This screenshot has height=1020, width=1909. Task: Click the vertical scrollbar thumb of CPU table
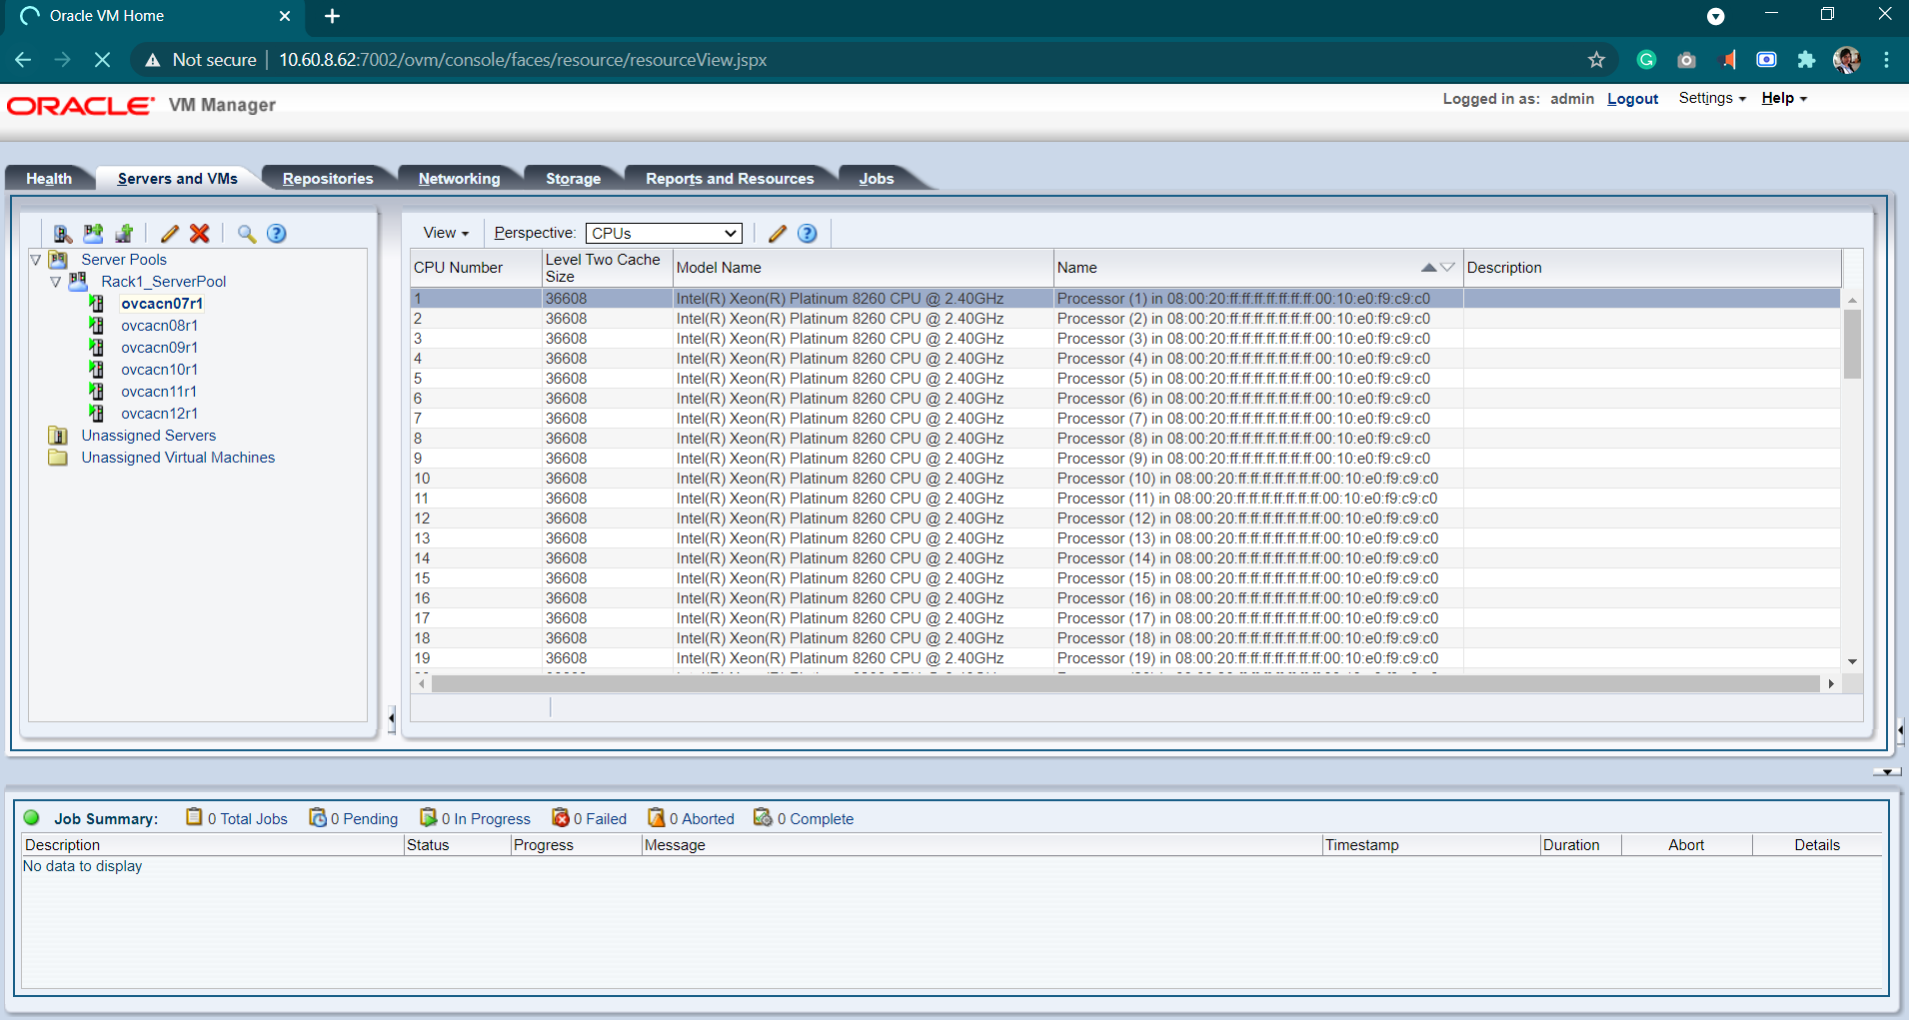[1852, 344]
